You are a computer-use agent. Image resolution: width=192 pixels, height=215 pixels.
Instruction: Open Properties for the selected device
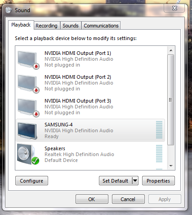158,181
